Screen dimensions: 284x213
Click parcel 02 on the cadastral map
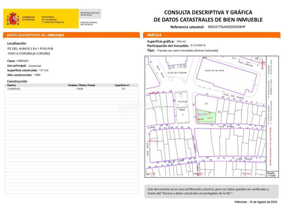[219, 112]
